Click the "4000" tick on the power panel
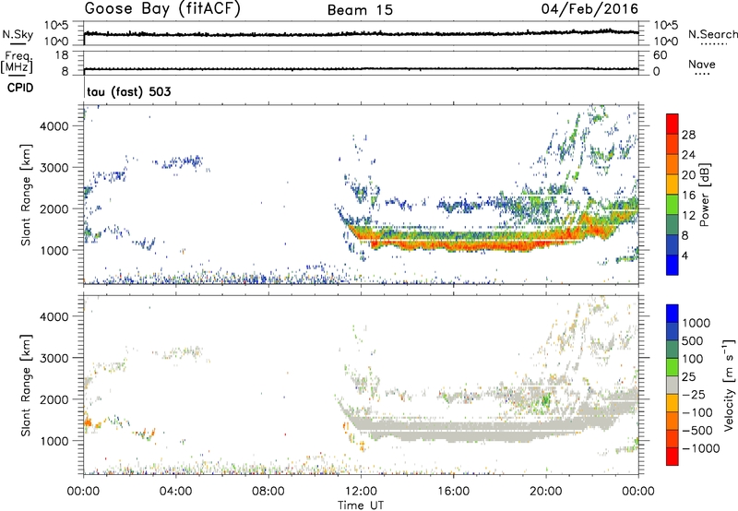 pos(54,126)
